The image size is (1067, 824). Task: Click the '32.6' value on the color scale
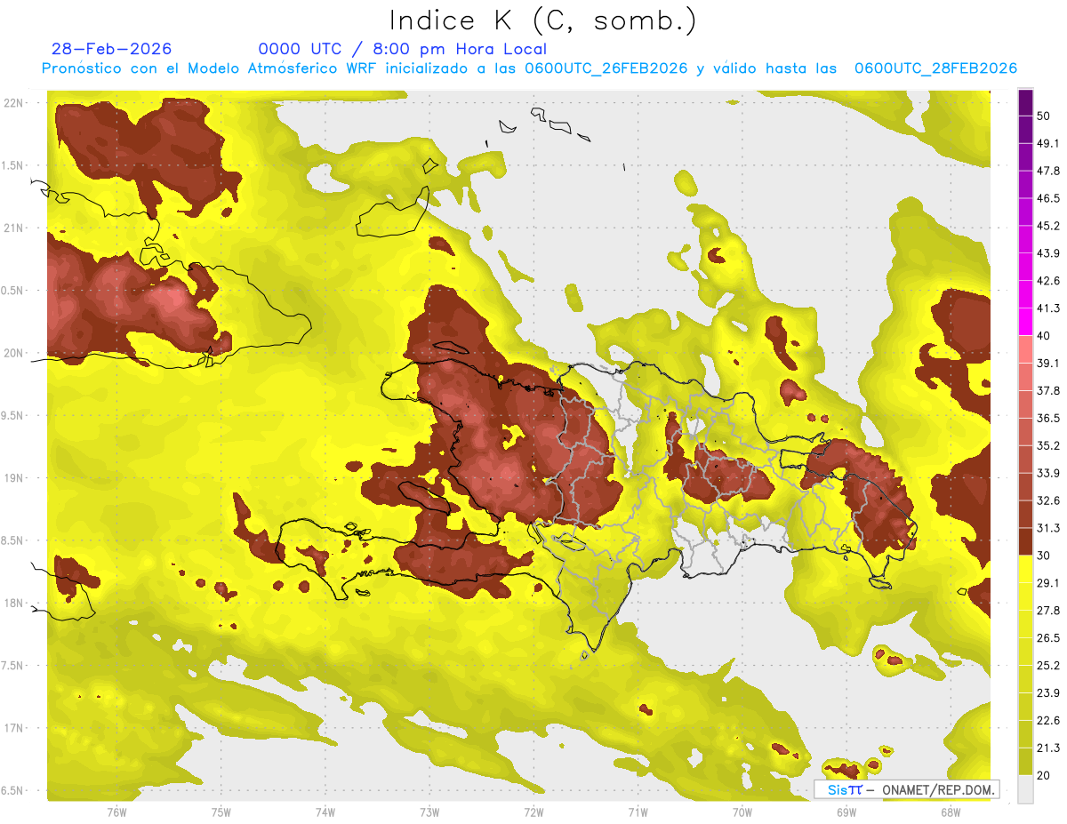tap(1048, 500)
